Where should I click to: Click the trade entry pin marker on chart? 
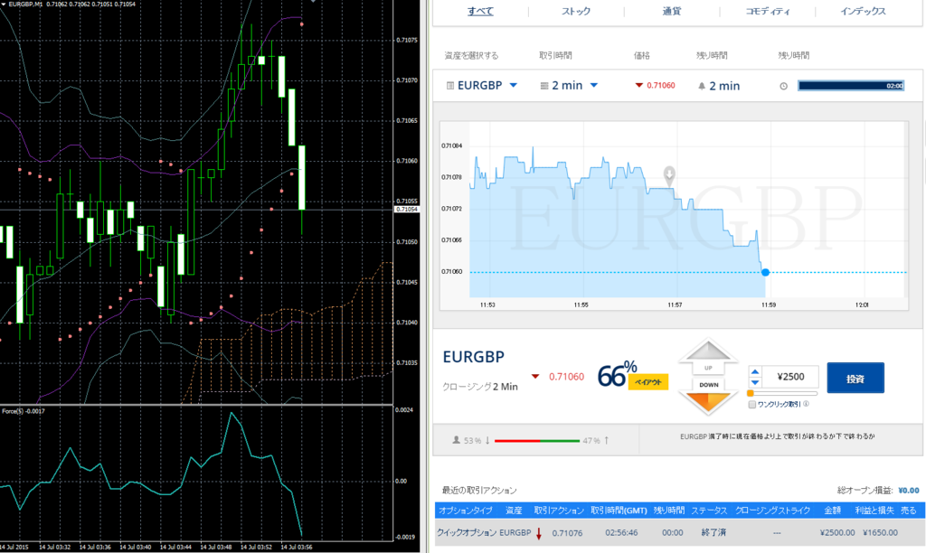click(x=669, y=174)
